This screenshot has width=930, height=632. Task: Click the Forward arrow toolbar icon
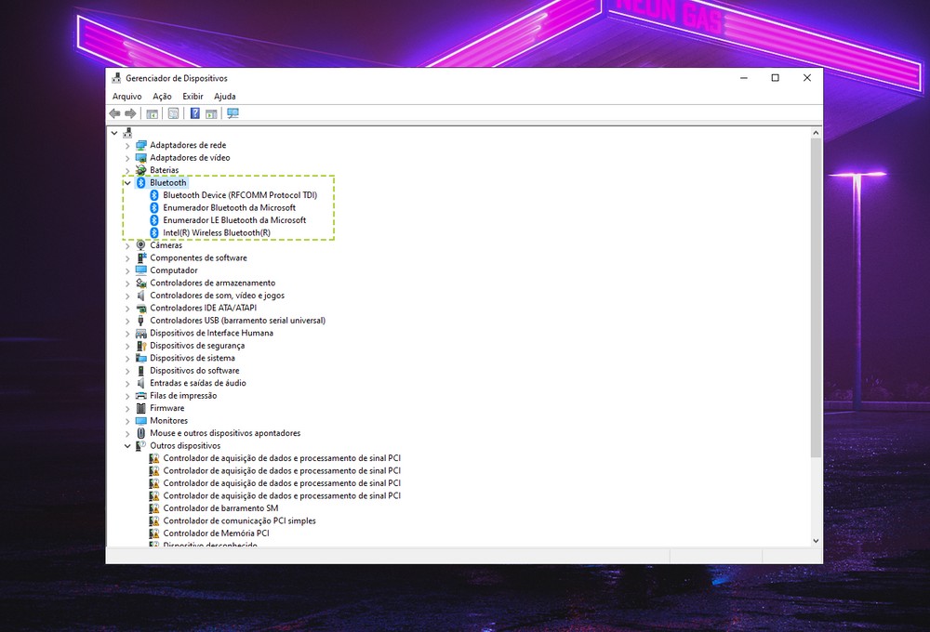[x=131, y=113]
